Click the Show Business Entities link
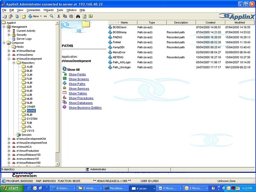Image resolution: width=256 pixels, height=192 pixels. tap(85, 108)
